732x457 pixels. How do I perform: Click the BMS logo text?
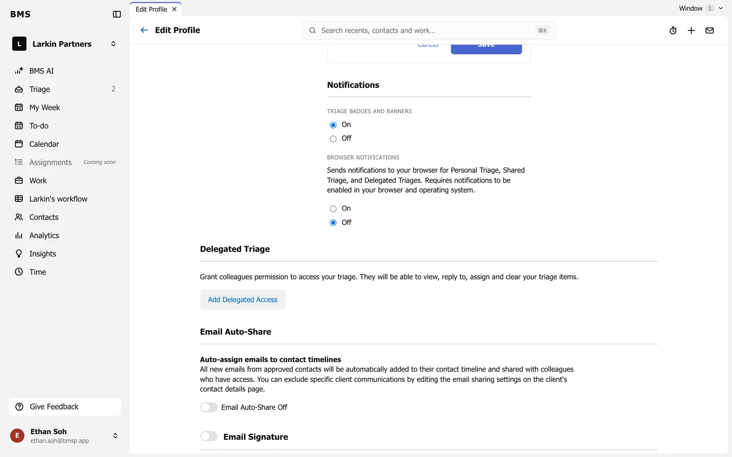pos(20,14)
